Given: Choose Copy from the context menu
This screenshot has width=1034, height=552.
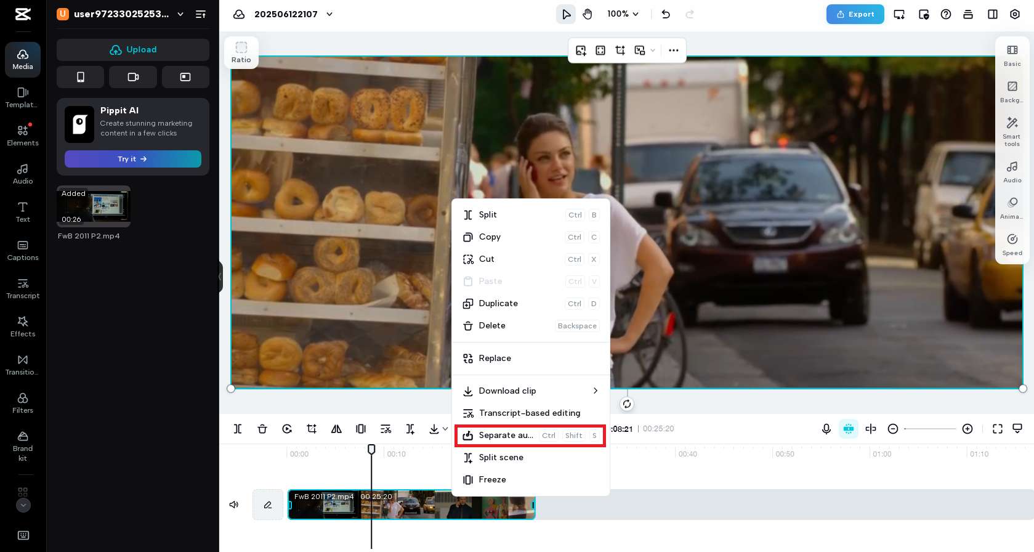Looking at the screenshot, I should 531,237.
